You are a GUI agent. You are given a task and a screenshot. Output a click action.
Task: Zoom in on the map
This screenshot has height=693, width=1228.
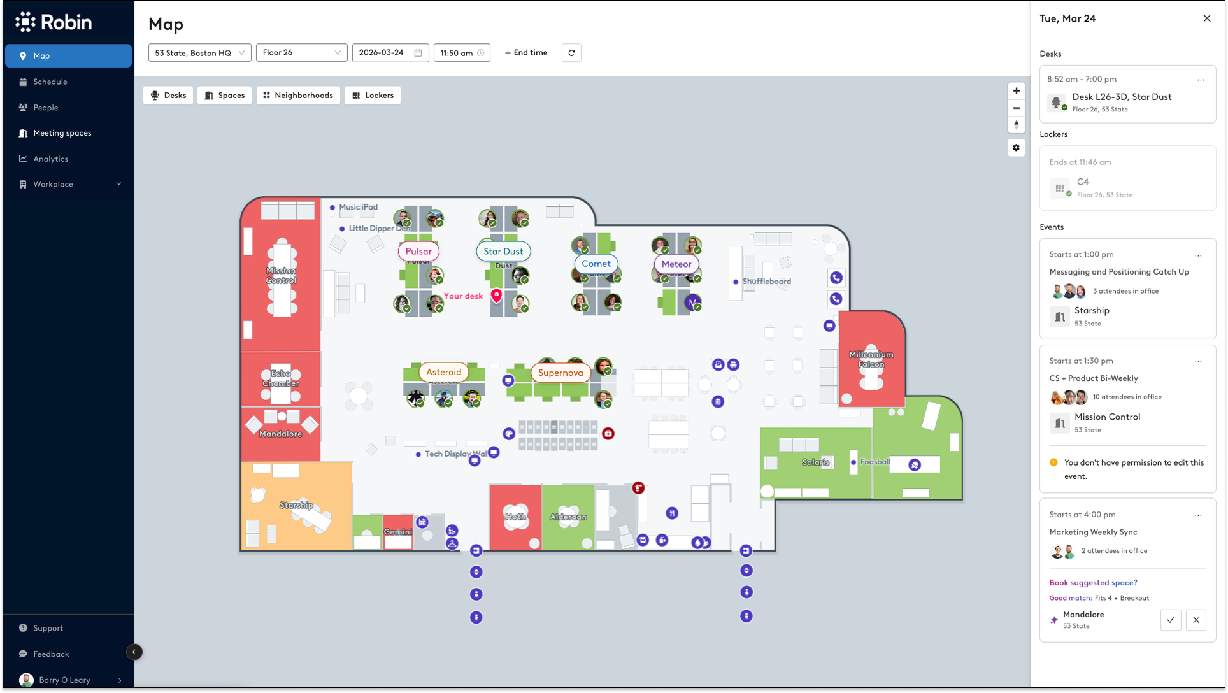click(1016, 91)
